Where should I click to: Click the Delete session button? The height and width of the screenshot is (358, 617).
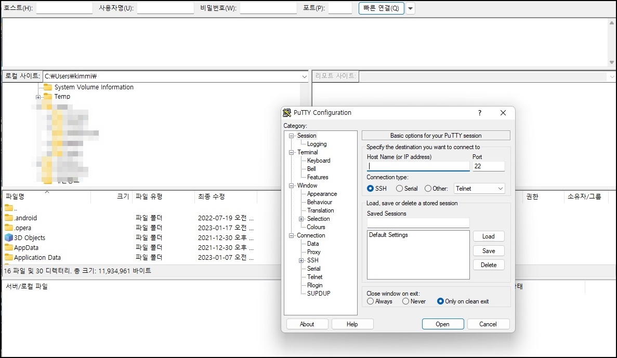pyautogui.click(x=488, y=265)
